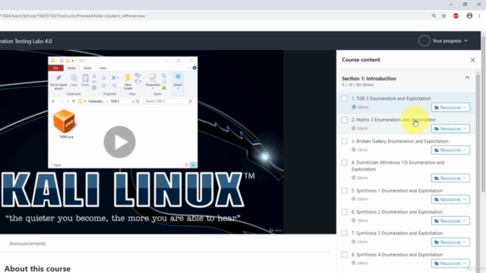Click the Explorer up-folder arrow
Screen dimensions: 486x273
(74, 101)
